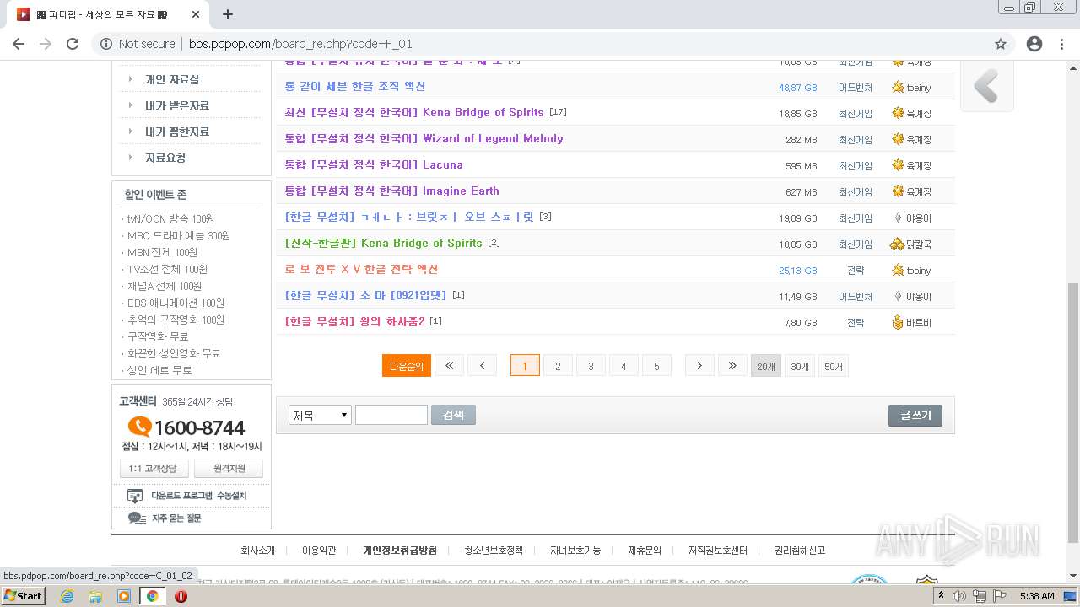Go to next page with single-right arrow
The width and height of the screenshot is (1080, 607).
point(699,365)
